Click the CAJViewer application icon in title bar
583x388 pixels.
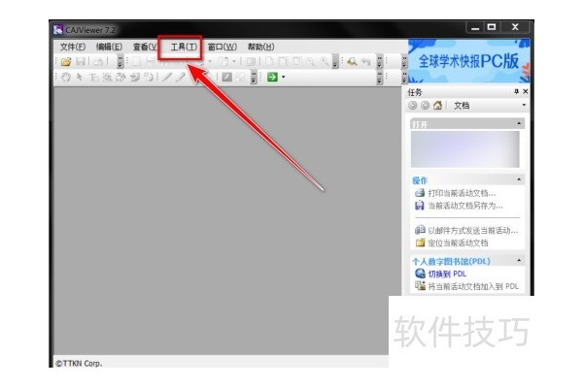pos(58,30)
